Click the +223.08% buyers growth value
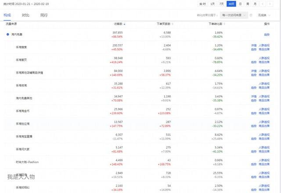Screen dimensions: 281x193 coord(164,113)
